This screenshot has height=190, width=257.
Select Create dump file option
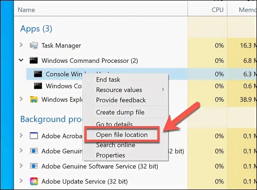[x=120, y=112]
